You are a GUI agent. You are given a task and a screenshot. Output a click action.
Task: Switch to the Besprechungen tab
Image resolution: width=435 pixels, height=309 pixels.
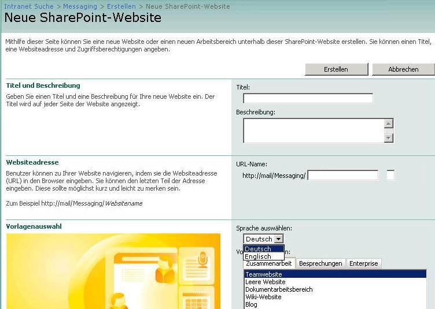click(x=320, y=263)
